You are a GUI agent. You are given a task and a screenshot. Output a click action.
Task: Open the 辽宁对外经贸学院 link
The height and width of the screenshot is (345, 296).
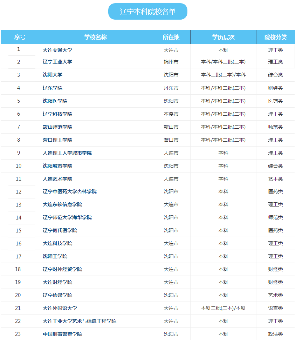coord(62,269)
